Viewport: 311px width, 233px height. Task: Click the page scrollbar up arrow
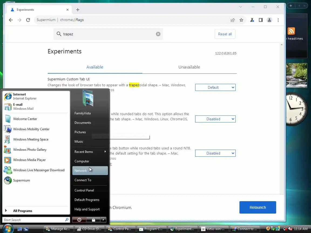click(x=282, y=45)
